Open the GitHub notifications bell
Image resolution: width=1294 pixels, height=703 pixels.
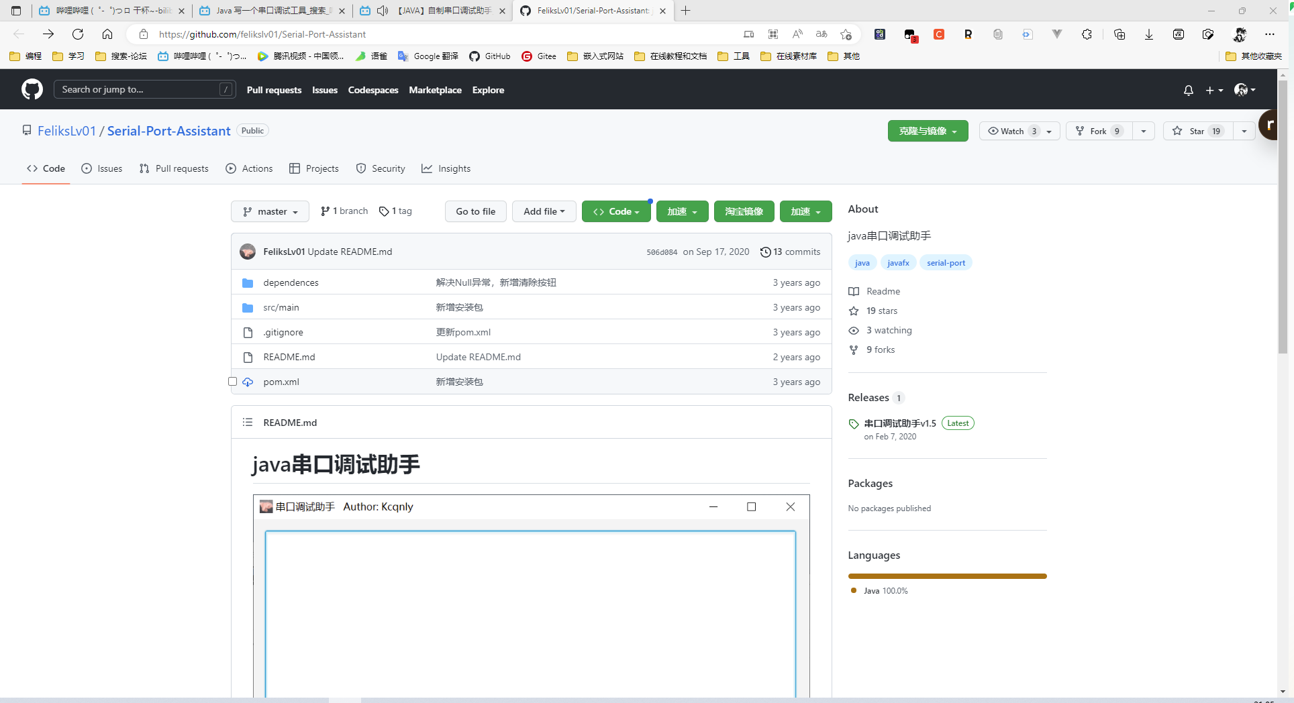(x=1189, y=90)
